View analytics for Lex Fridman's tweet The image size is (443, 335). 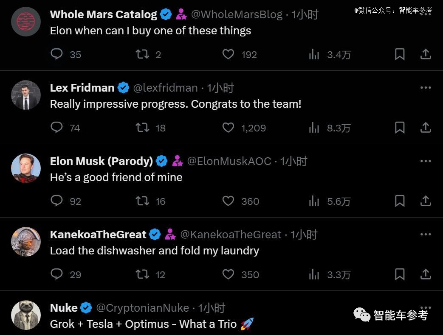314,128
